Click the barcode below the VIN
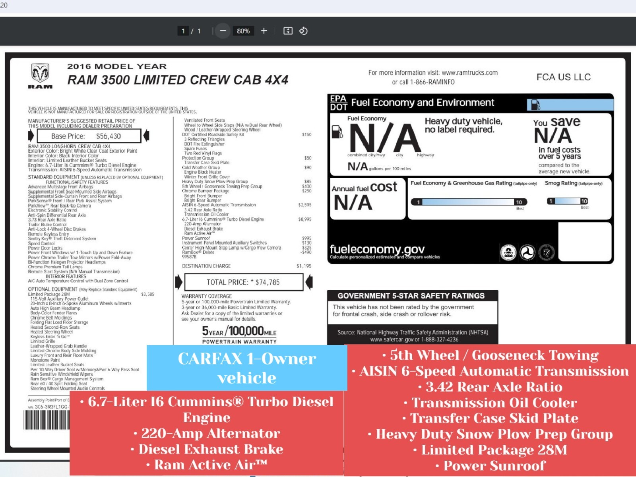636x477 pixels. point(47,420)
